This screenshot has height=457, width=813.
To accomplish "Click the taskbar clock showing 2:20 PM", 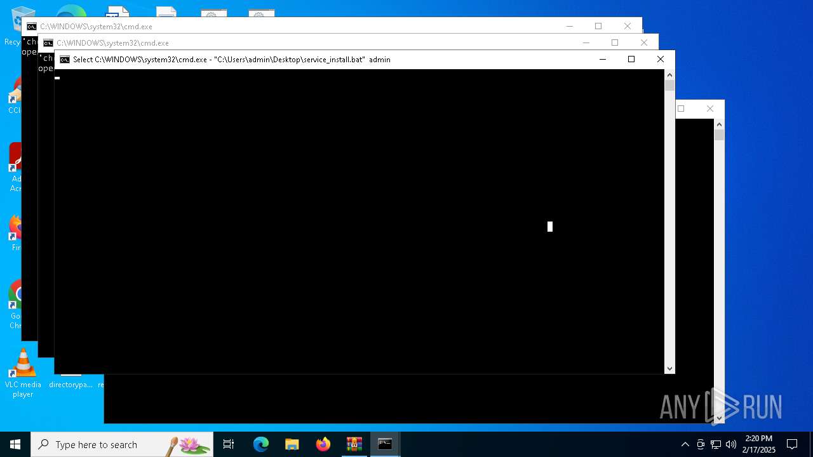I will (x=759, y=444).
